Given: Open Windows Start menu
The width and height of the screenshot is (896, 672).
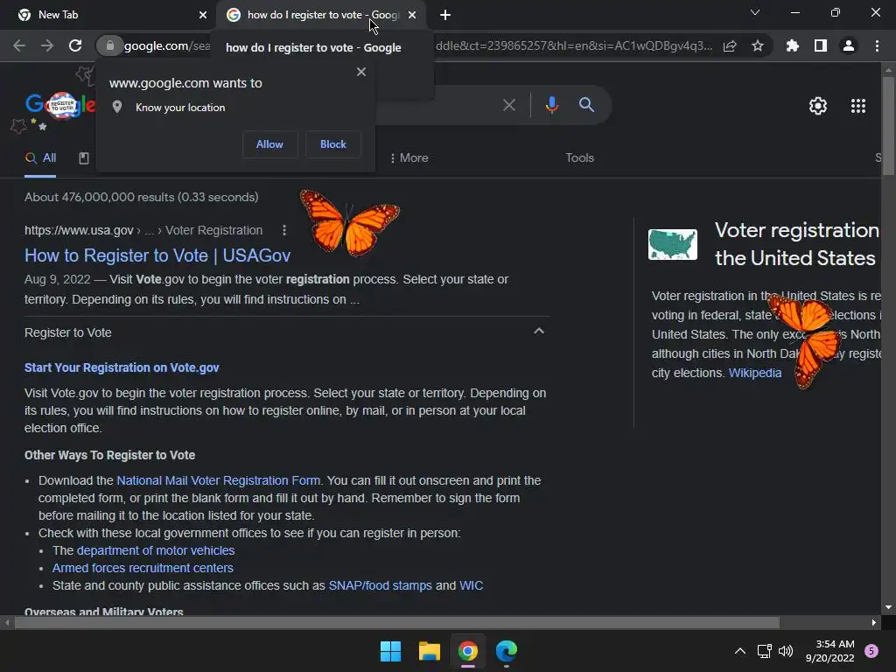Looking at the screenshot, I should point(391,651).
